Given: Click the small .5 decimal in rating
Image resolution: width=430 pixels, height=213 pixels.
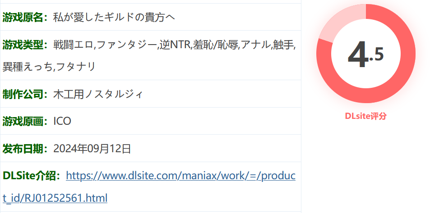Looking at the screenshot, I should pyautogui.click(x=377, y=55).
